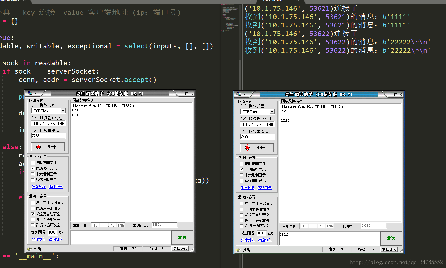Enable 按十六进制发送 in left window
Image resolution: width=446 pixels, height=268 pixels.
click(x=32, y=219)
